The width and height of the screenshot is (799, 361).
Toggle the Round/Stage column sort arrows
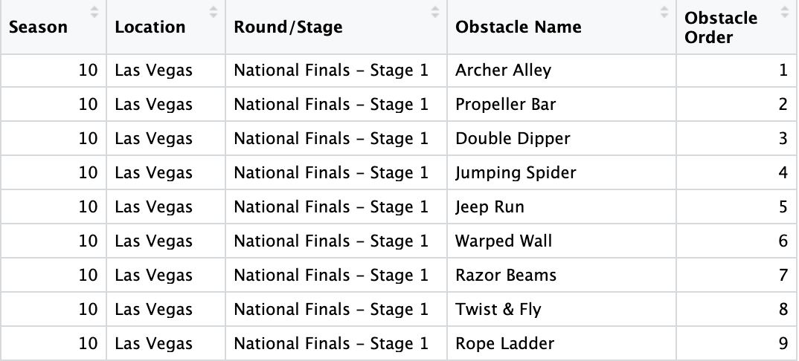coord(435,12)
